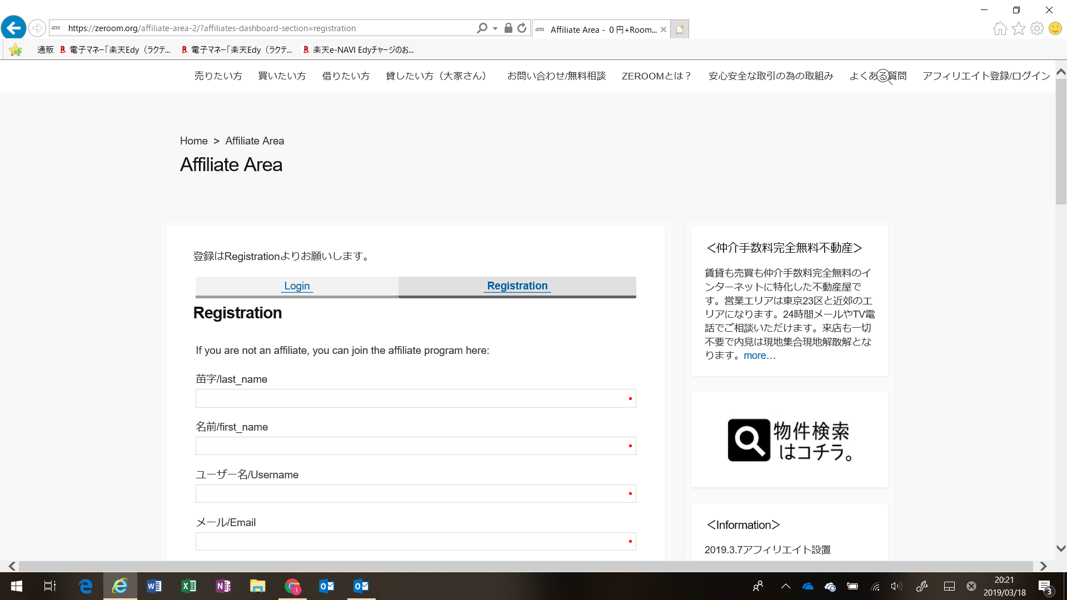
Task: Open the Wi-Fi network tray icon
Action: (x=875, y=586)
